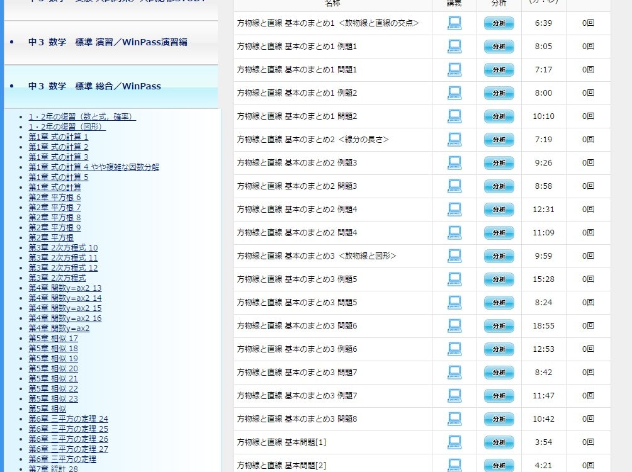Open 第5章 相似 19 link

pos(54,359)
